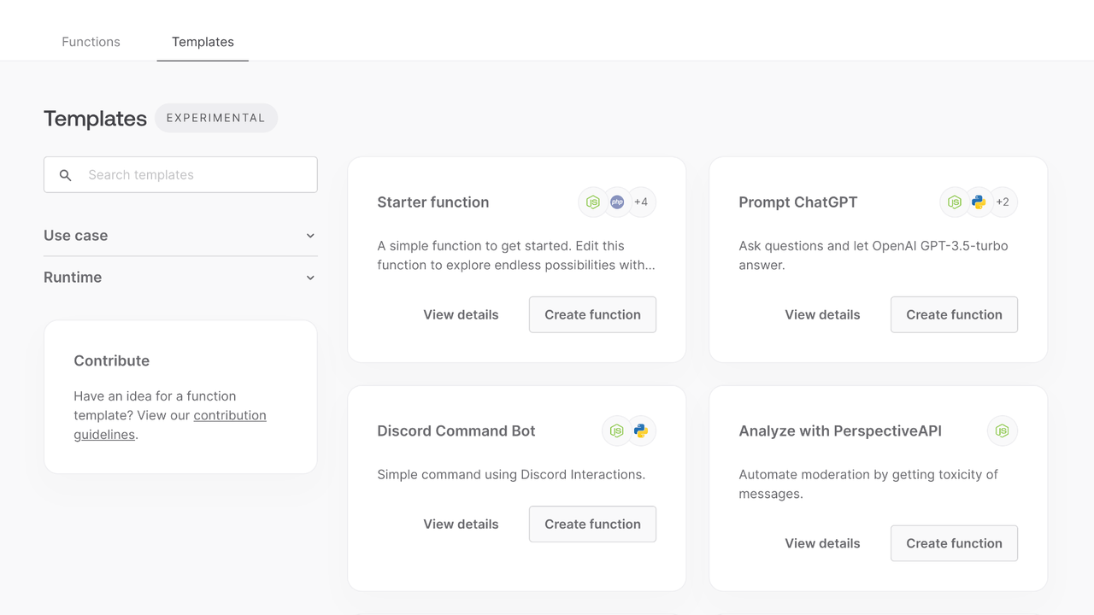Click 'A simple function to get started' description
Viewport: 1094px width, 615px height.
tap(516, 255)
